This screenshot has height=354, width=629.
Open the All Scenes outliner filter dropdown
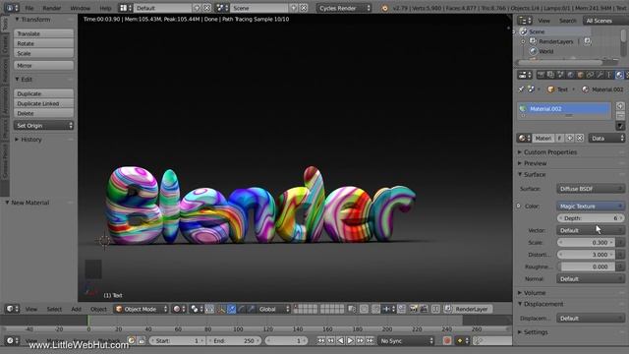(605, 20)
